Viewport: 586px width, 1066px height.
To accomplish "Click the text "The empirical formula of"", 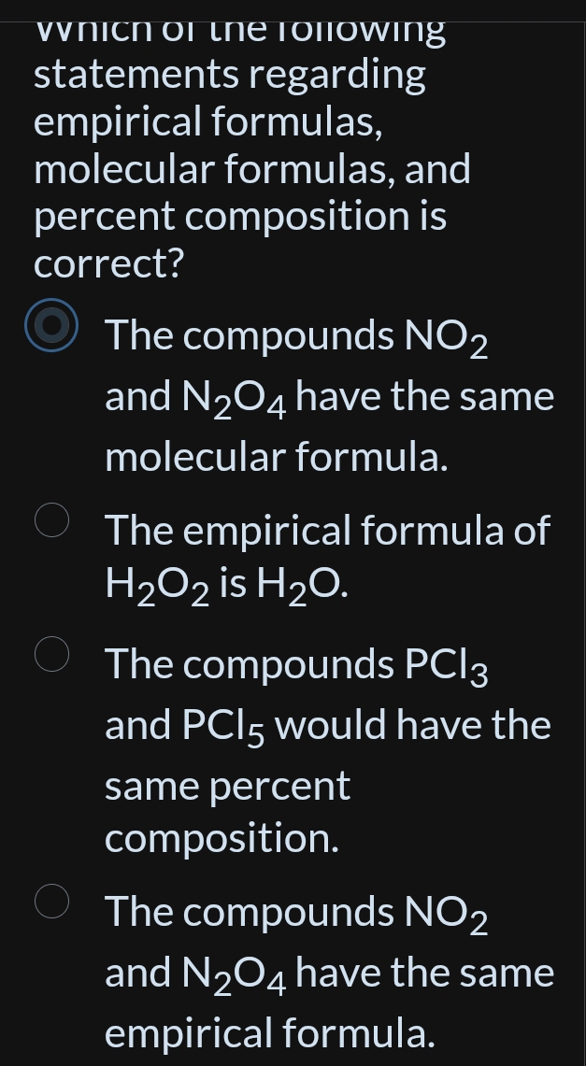I will 327,530.
